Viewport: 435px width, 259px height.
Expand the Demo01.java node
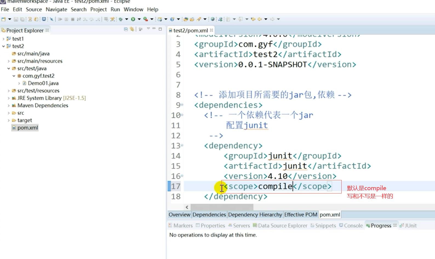(x=19, y=83)
